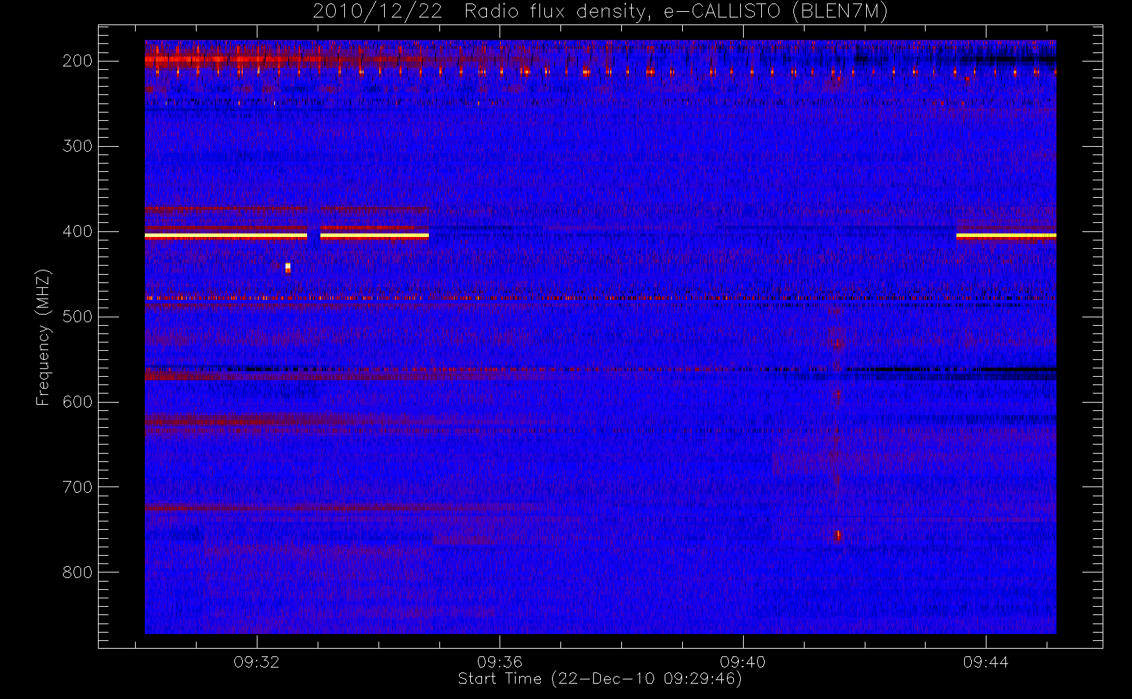The height and width of the screenshot is (699, 1132).
Task: Click the bright yellow 400 MHz band segment near 09:34
Action: pyautogui.click(x=374, y=236)
